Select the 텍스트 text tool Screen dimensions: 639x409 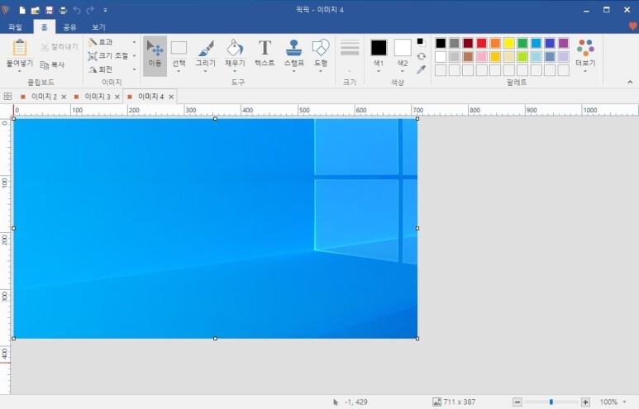coord(265,51)
